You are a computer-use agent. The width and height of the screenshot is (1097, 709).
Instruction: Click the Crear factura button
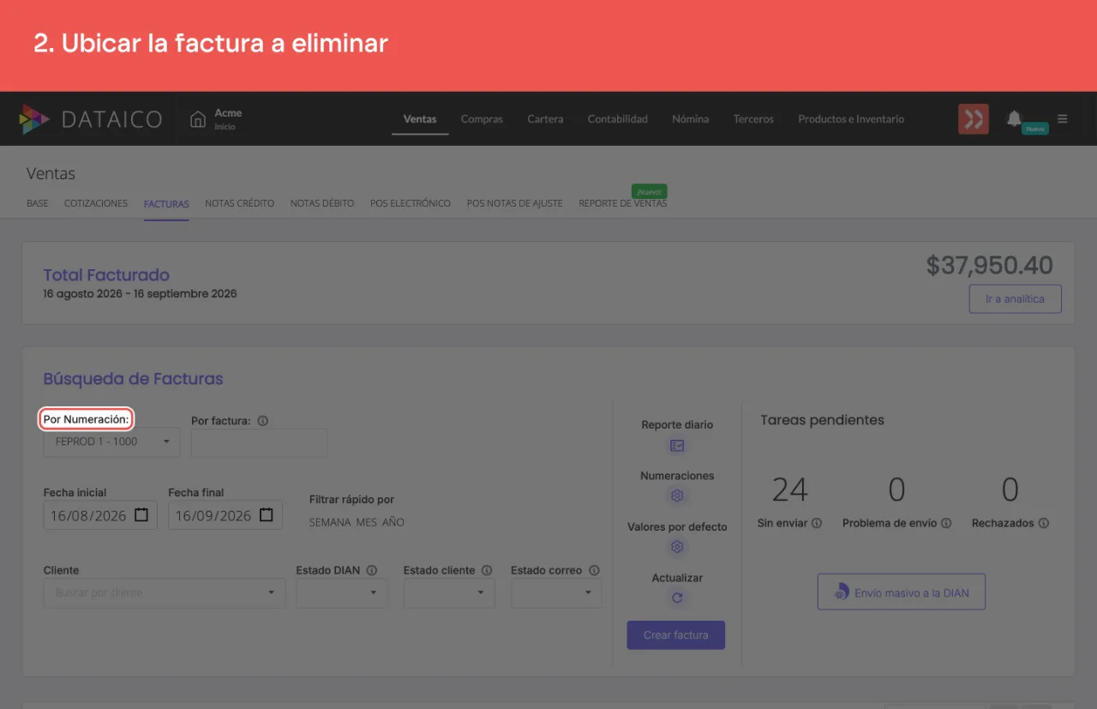(676, 635)
